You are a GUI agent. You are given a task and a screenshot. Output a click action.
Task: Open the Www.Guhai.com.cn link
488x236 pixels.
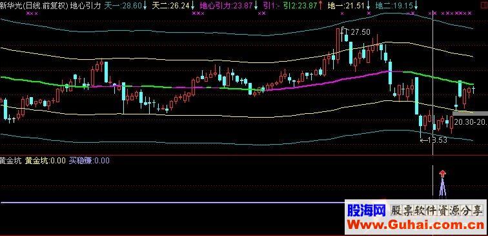pos(415,225)
